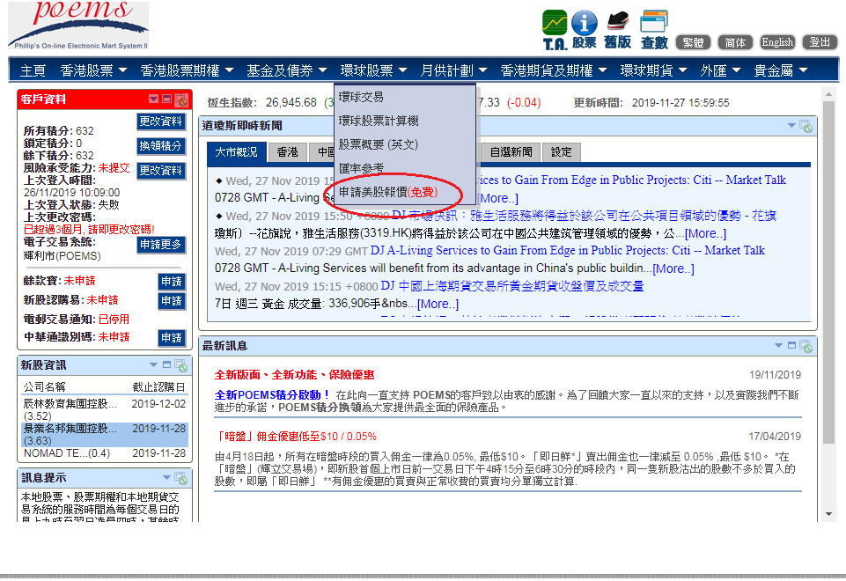Toggle the 最新訊息 panel window square icon

click(x=791, y=346)
